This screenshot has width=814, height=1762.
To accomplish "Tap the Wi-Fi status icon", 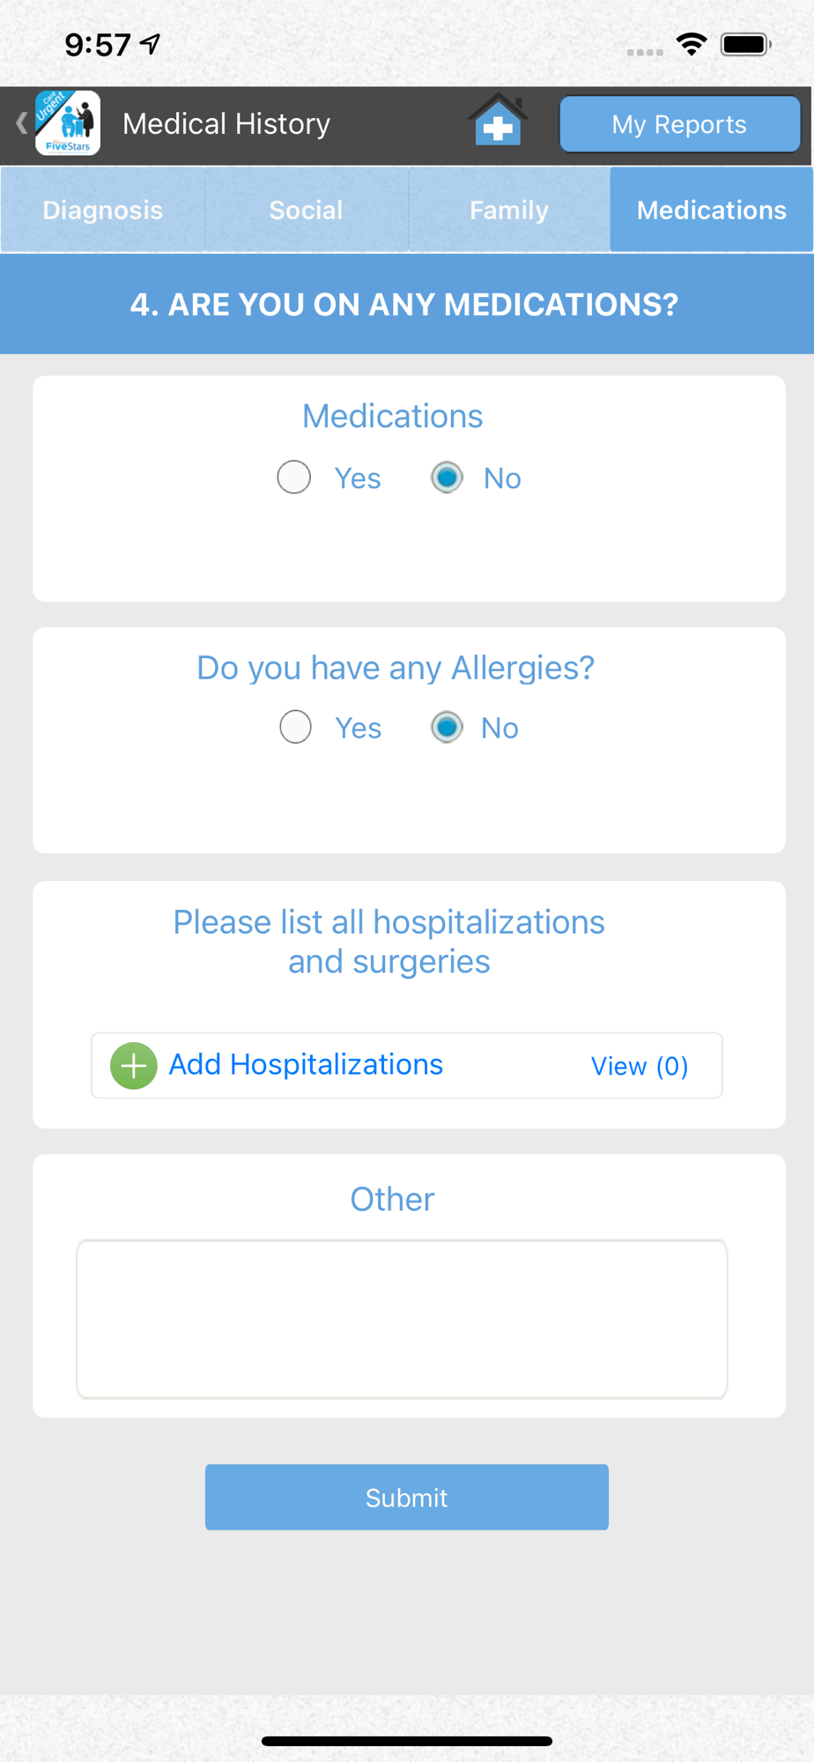I will [692, 44].
